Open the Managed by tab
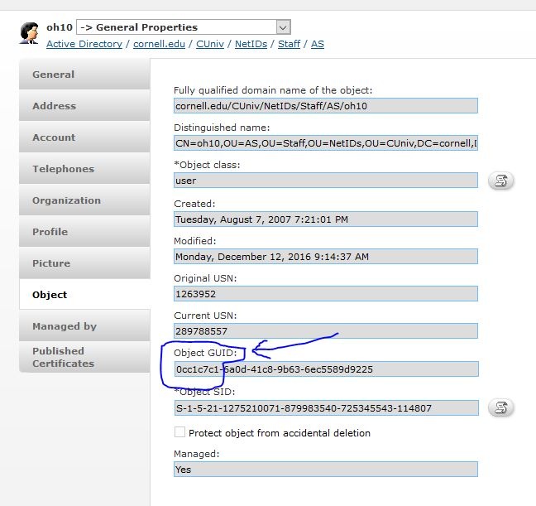Viewport: 536px width, 506px height. click(x=84, y=326)
